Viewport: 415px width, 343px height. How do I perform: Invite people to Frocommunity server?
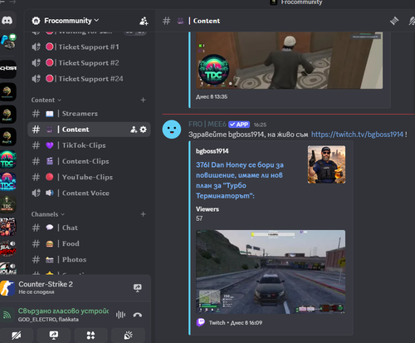click(x=144, y=21)
